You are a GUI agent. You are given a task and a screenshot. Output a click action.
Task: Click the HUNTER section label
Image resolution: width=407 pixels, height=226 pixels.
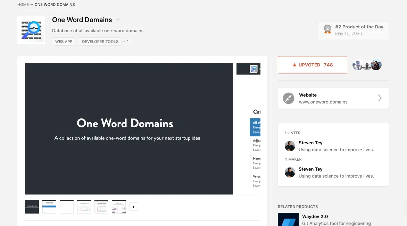[292, 133]
